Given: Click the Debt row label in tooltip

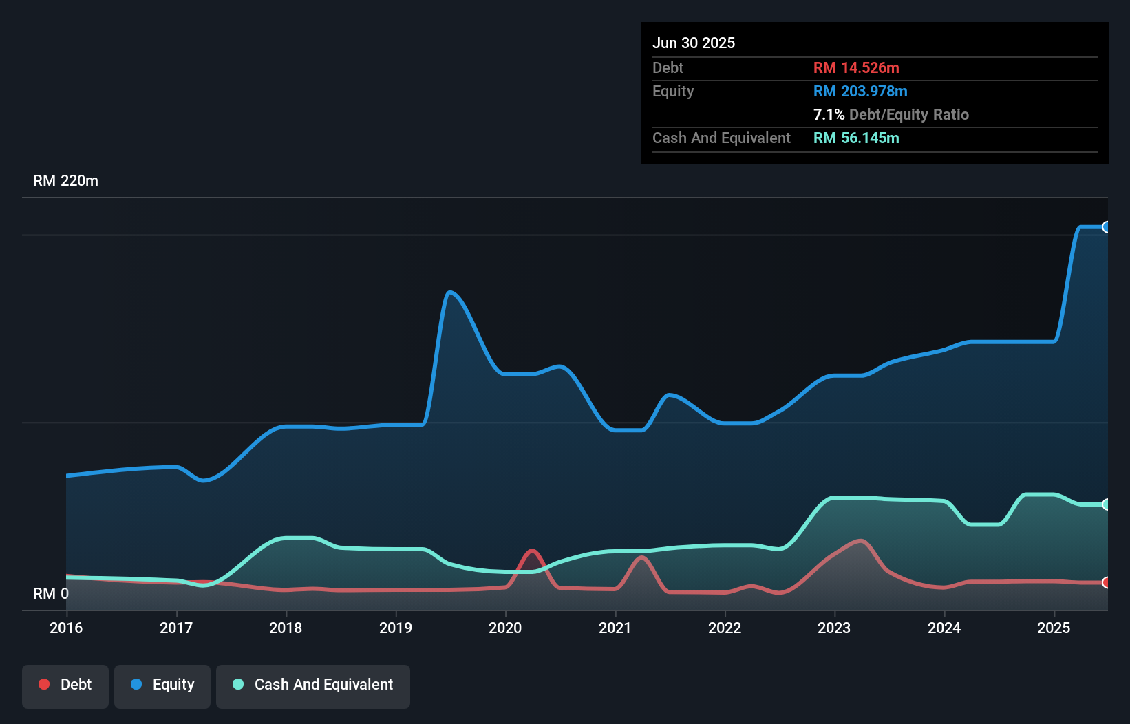Looking at the screenshot, I should click(668, 67).
